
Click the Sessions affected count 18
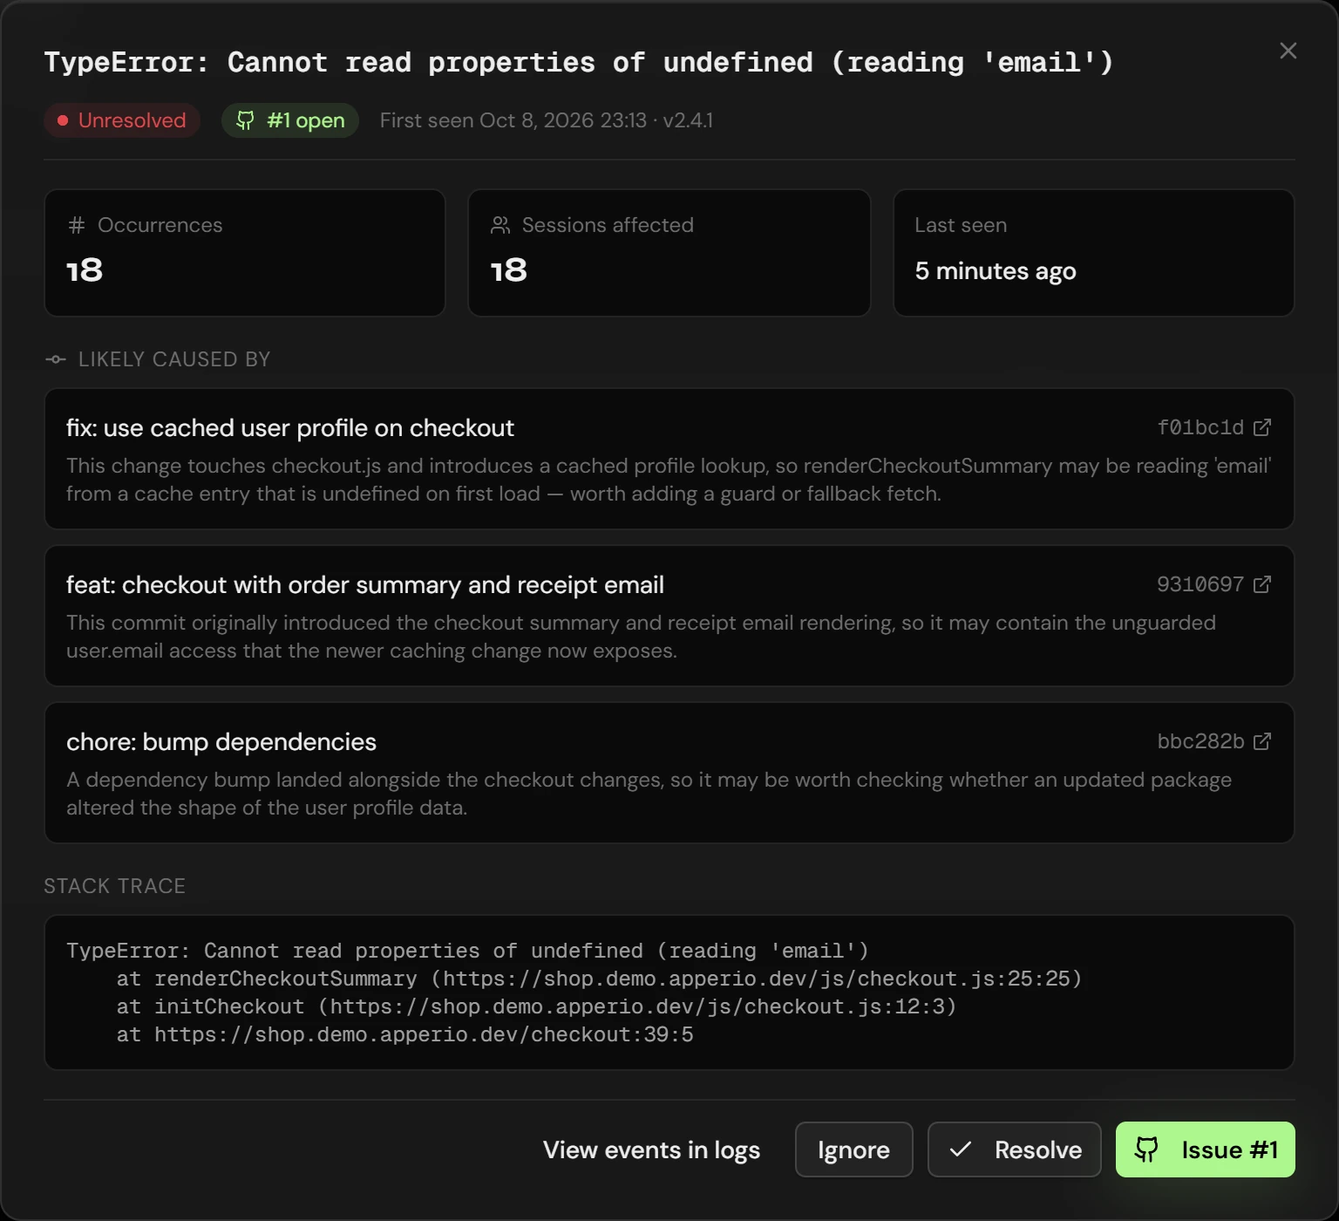(508, 270)
